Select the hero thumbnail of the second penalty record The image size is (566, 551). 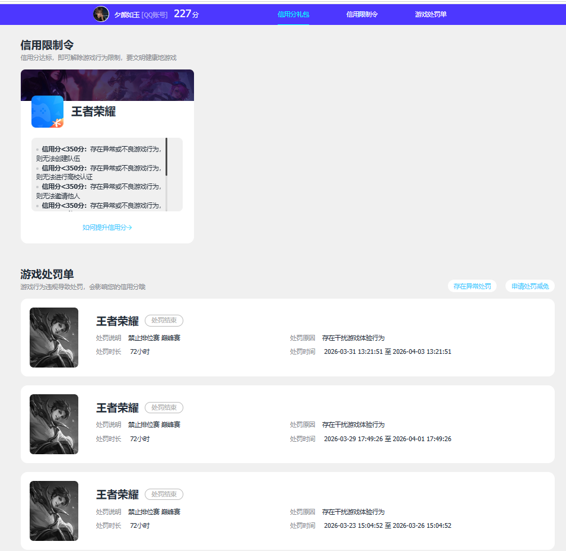click(x=54, y=424)
